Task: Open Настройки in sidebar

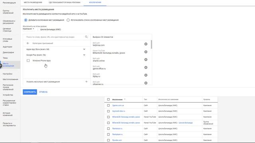Action: point(8,74)
